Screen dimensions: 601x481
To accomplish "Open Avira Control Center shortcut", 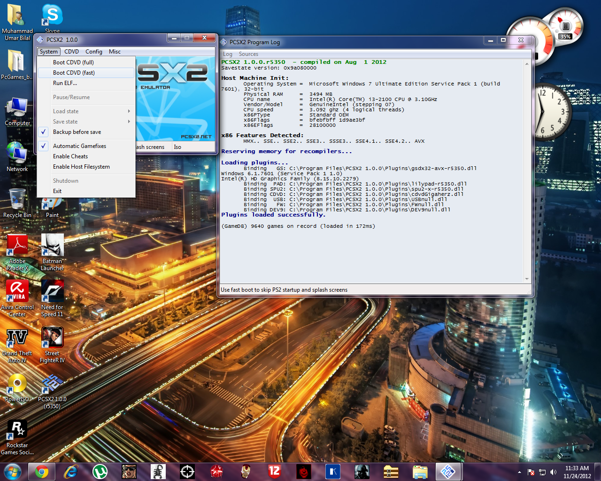I will click(x=17, y=299).
